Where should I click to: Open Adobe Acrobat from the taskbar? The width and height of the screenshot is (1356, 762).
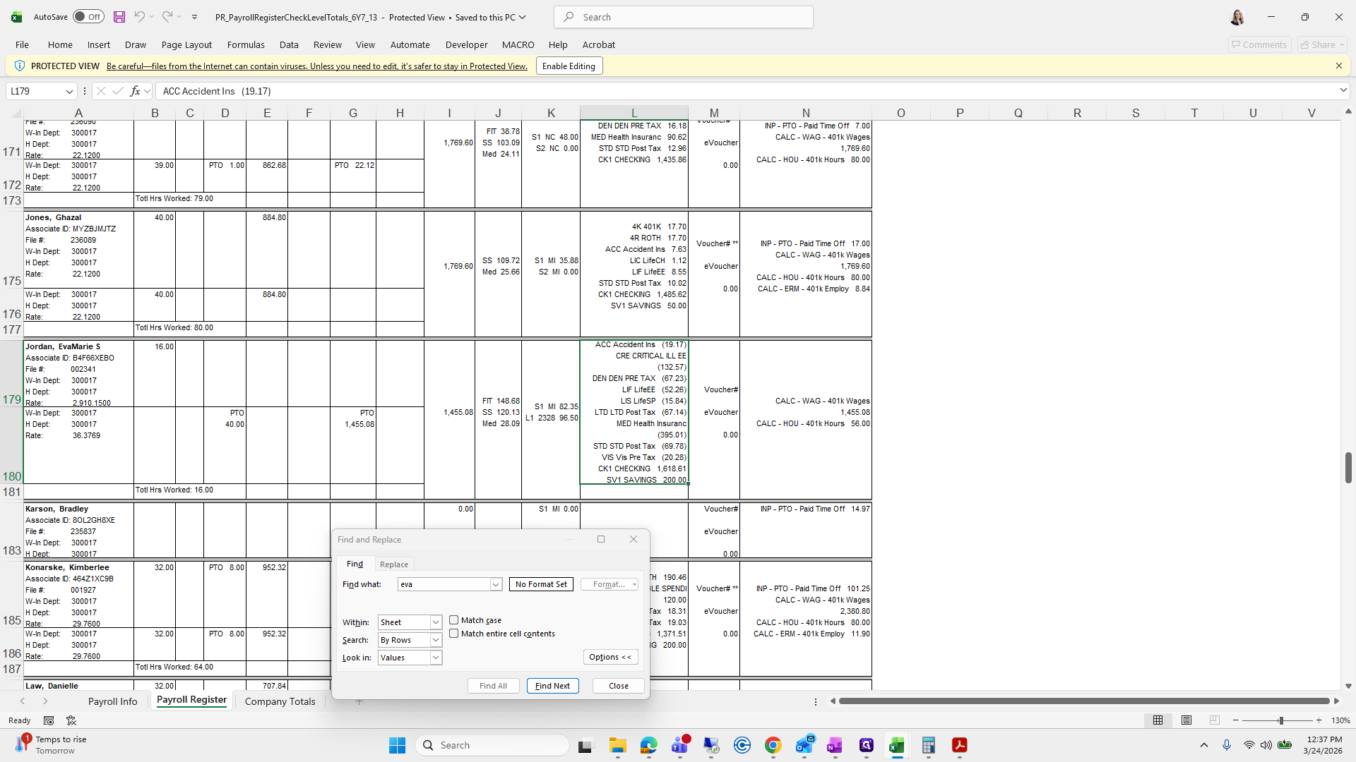point(959,745)
